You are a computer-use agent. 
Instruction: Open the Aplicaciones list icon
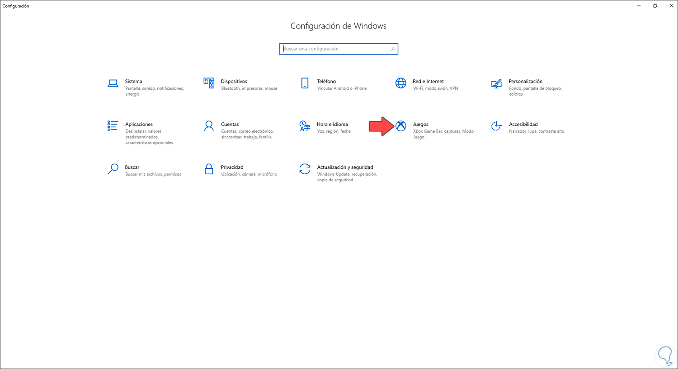click(x=113, y=125)
